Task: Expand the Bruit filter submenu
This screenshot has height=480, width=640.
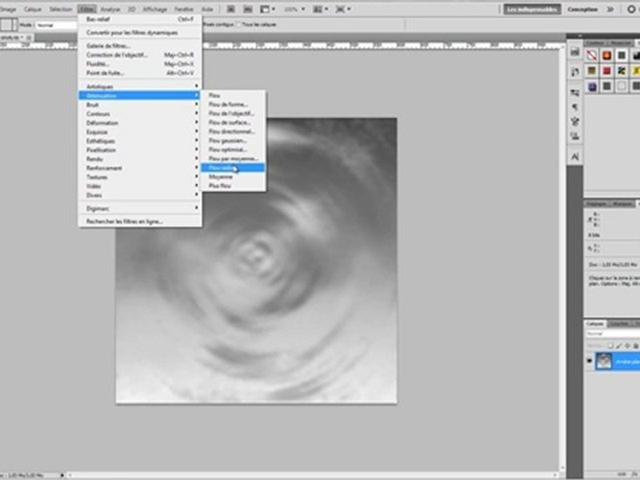Action: click(x=139, y=105)
